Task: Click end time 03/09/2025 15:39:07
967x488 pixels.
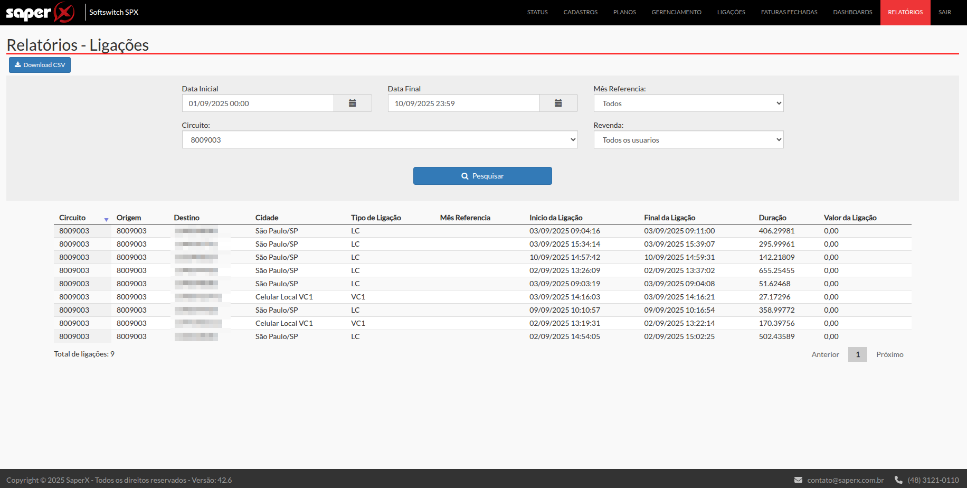Action: pos(679,244)
